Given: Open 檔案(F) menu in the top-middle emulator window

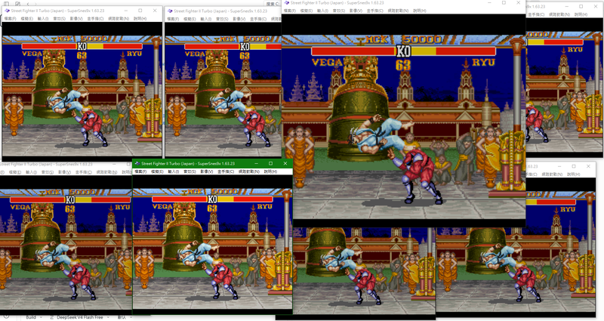Looking at the screenshot, I should click(173, 19).
